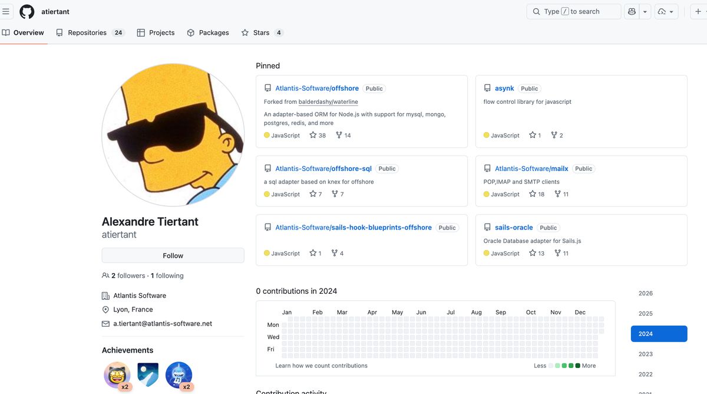
Task: Go to GitHub home via Octocat logo
Action: (27, 11)
